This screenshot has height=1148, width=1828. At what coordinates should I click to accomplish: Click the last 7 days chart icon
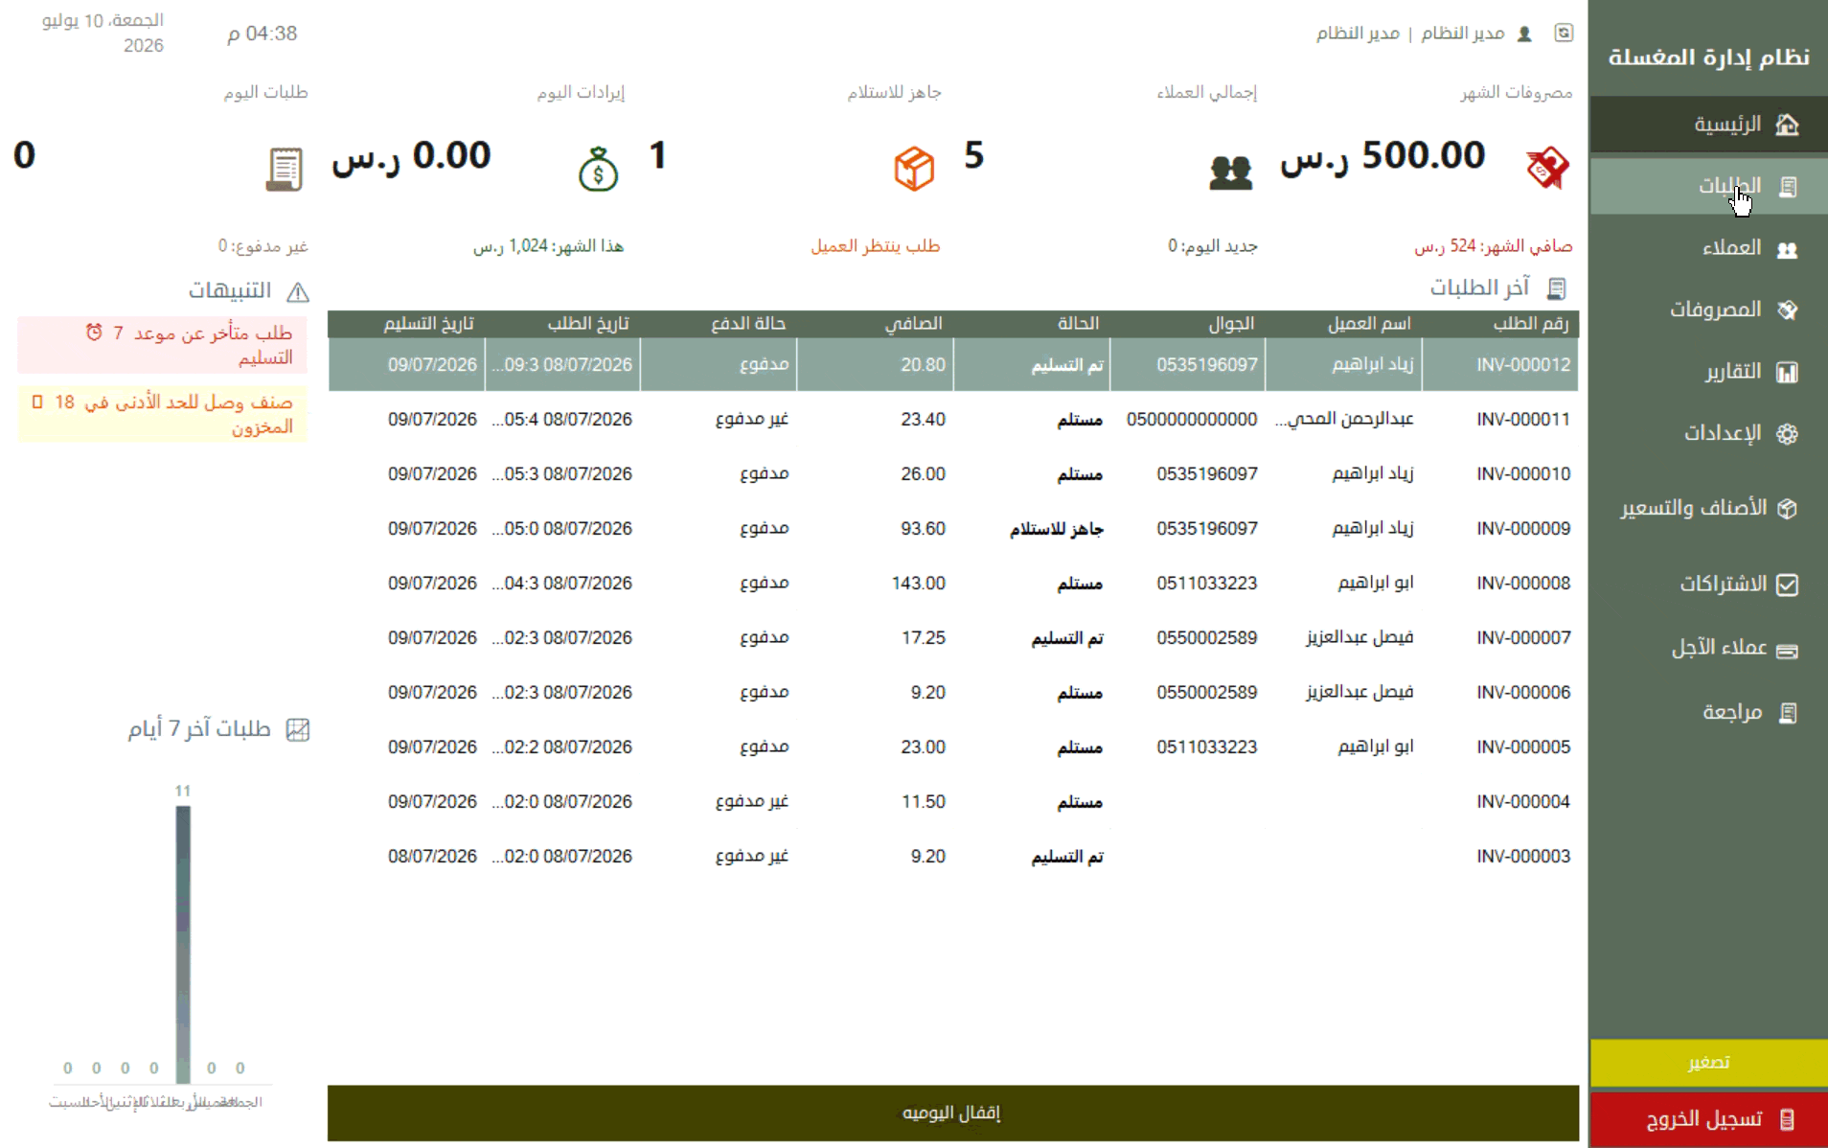pyautogui.click(x=298, y=730)
